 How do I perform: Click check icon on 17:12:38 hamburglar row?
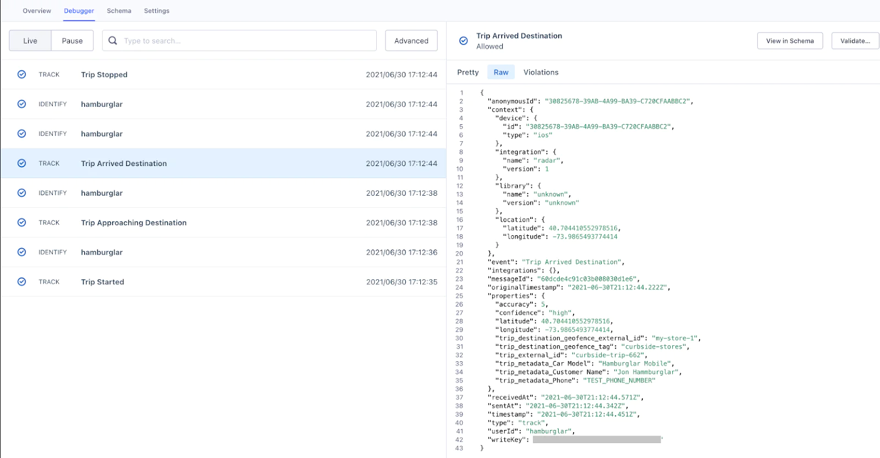point(21,193)
